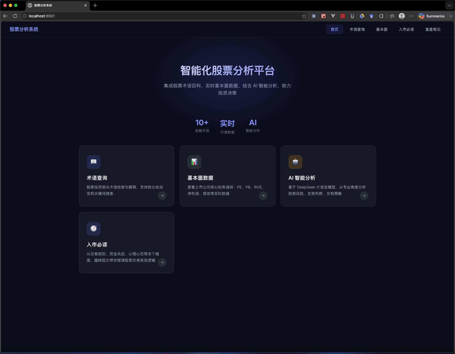
Task: Click the Summarize button
Action: click(x=432, y=16)
